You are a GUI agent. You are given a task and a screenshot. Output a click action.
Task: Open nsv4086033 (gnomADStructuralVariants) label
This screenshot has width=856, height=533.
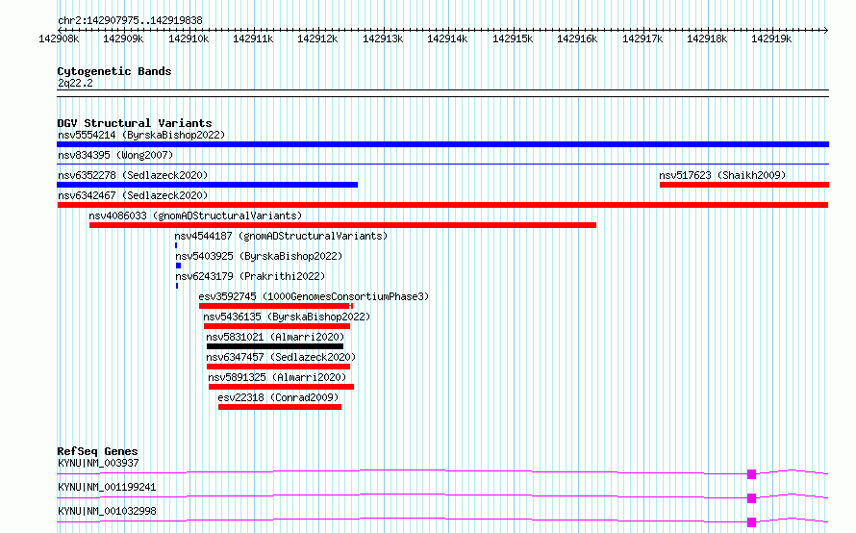195,216
